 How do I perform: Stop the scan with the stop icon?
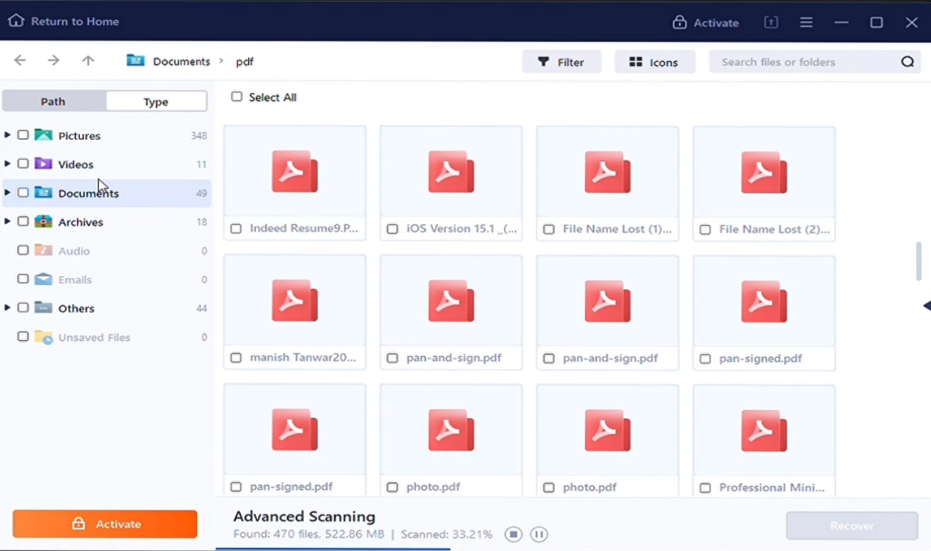(513, 534)
